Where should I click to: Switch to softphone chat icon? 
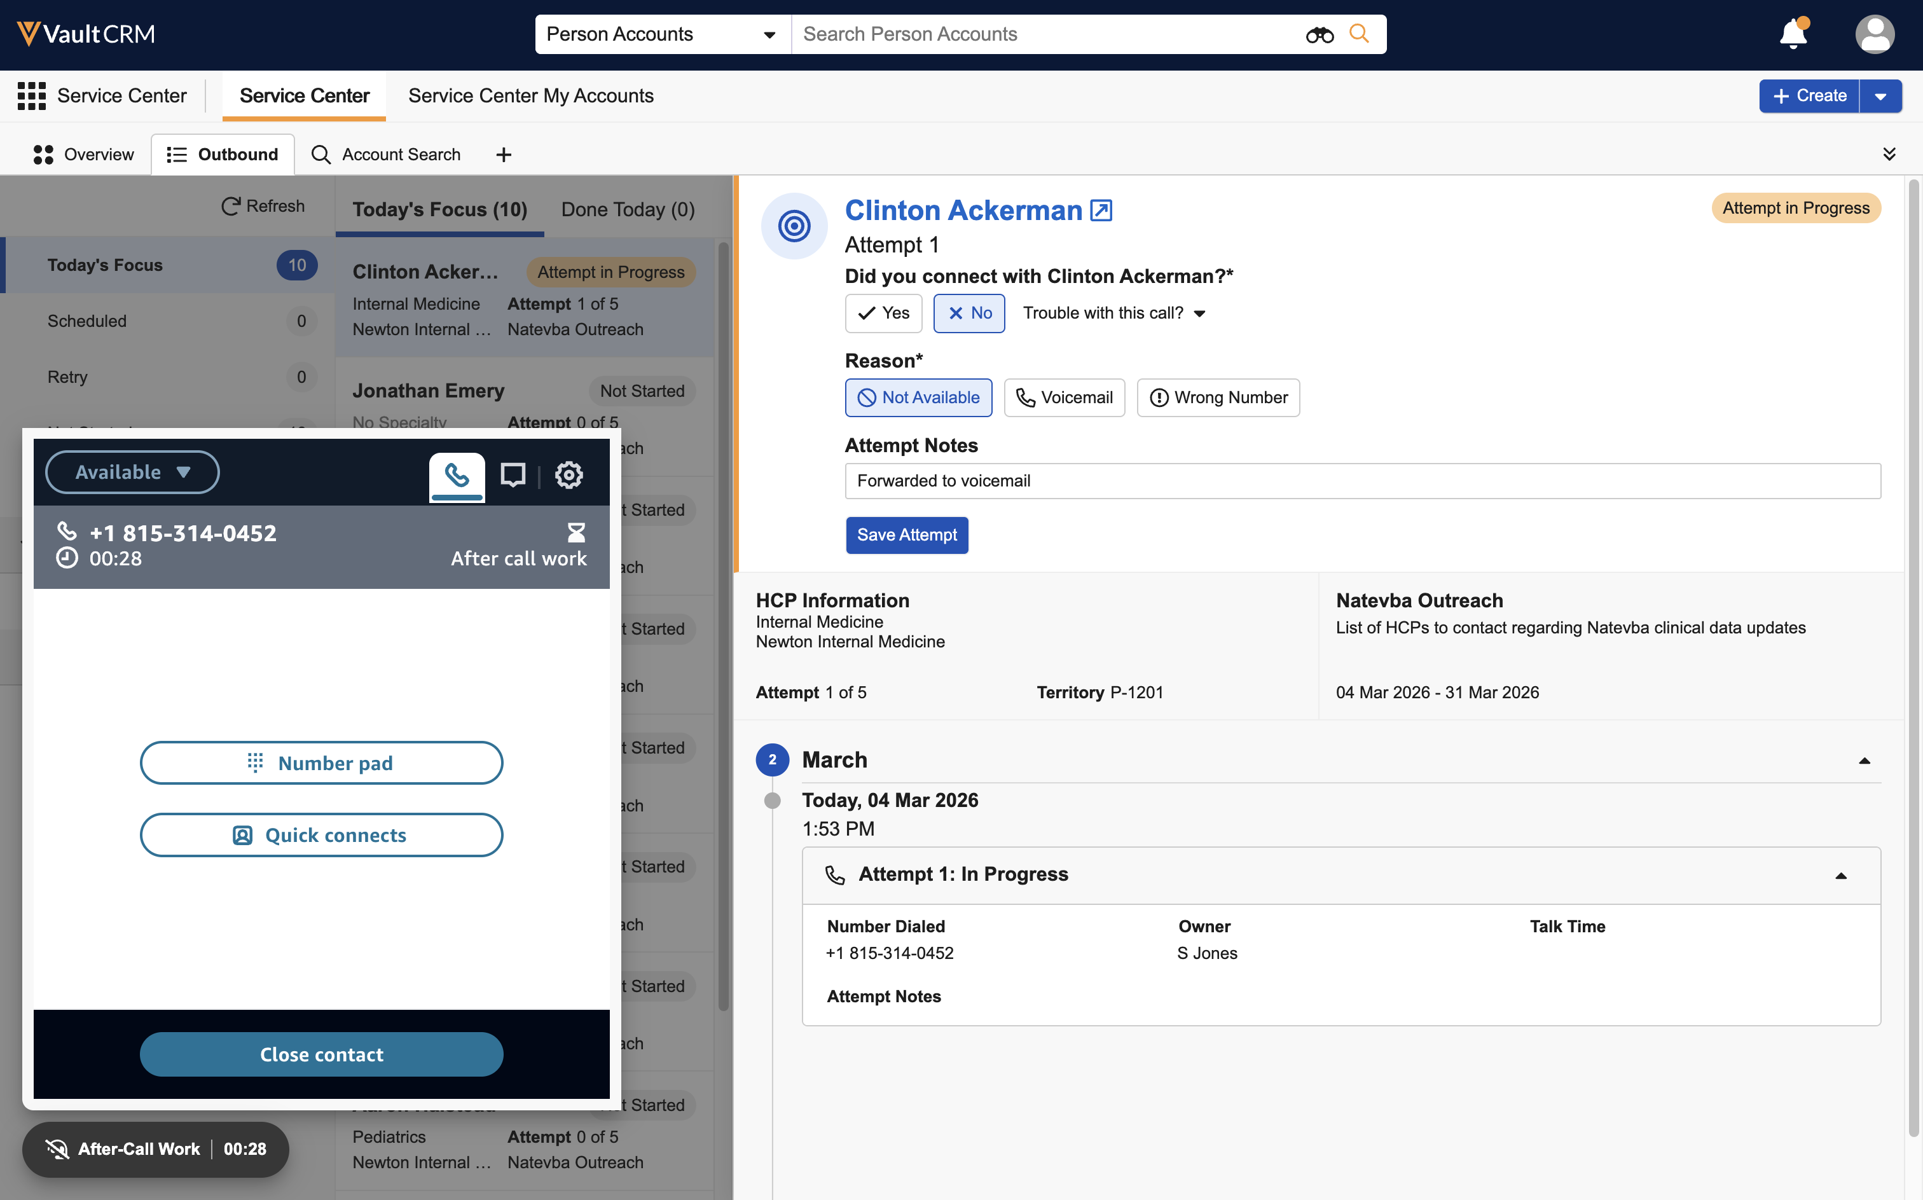[x=513, y=474]
